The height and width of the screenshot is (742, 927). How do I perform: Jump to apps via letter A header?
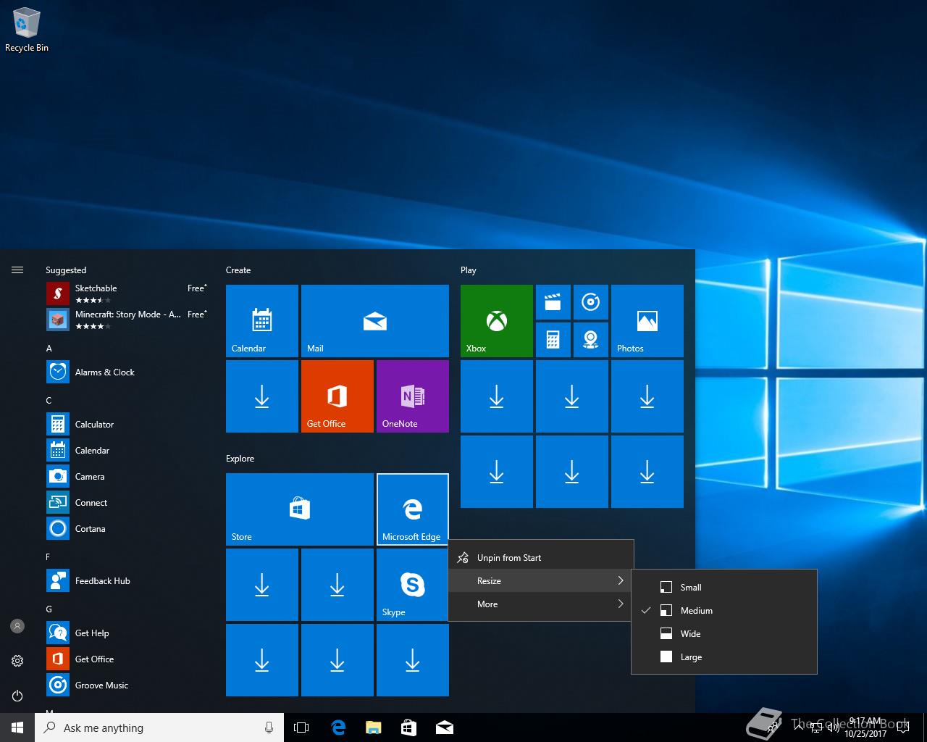pos(49,349)
